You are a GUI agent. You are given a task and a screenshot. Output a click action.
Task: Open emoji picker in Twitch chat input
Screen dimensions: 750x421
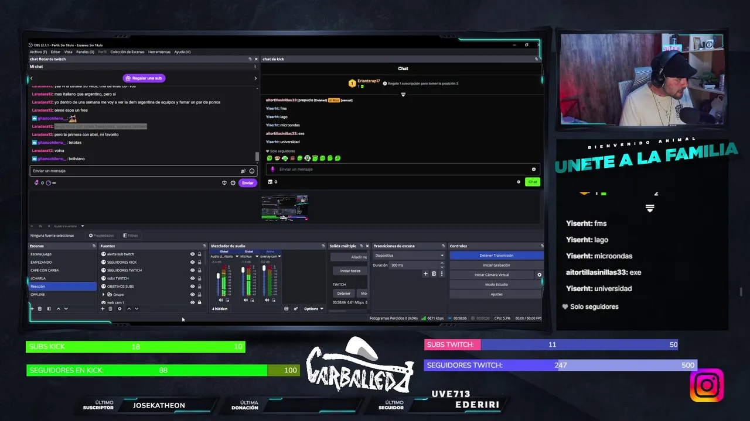click(x=252, y=171)
